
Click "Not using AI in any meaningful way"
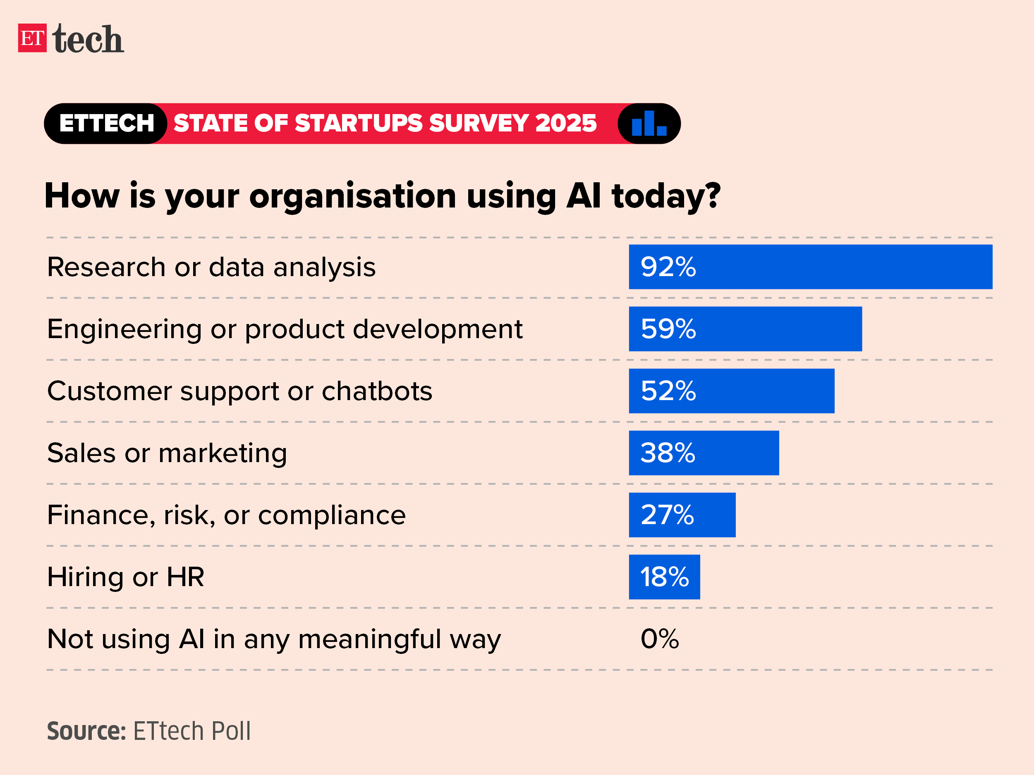click(x=274, y=639)
